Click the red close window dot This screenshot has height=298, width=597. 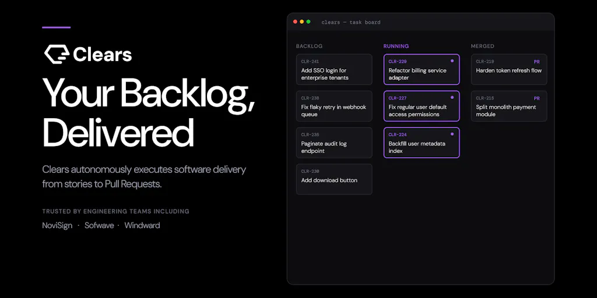(x=295, y=22)
